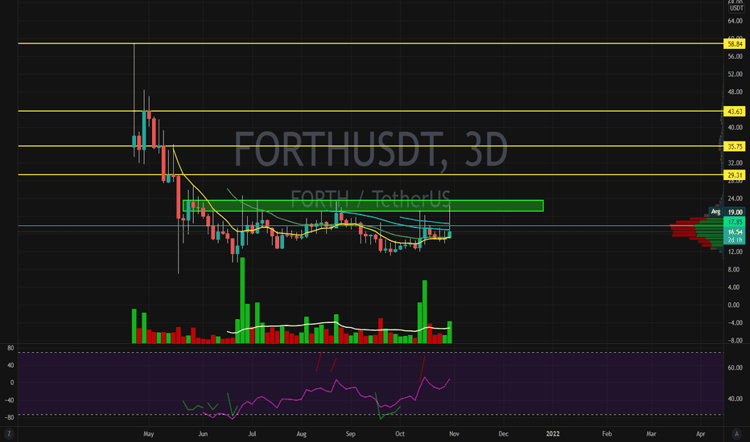
Task: Click the 80 oscillator scale label on left
Action: click(x=10, y=348)
